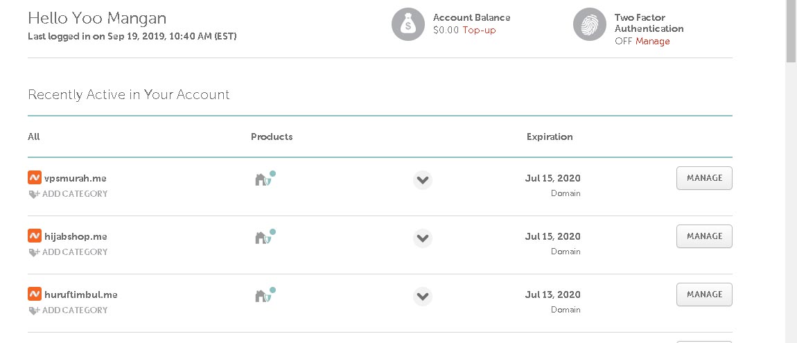Click the vertical scrollbar thumb on the right
797x343 pixels.
pyautogui.click(x=791, y=31)
